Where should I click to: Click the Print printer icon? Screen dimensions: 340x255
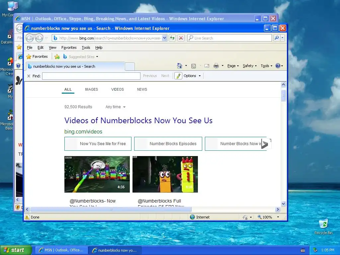click(216, 66)
